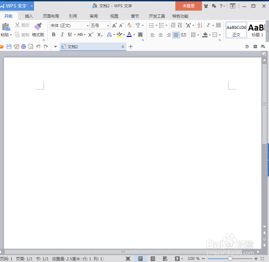This screenshot has height=262, width=269.
Task: Justify text alignment
Action: click(x=176, y=35)
